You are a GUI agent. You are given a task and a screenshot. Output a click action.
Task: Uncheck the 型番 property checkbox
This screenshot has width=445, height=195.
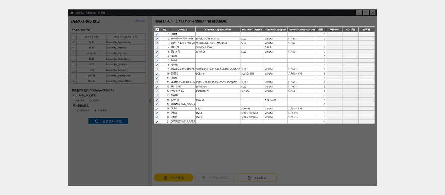click(73, 42)
